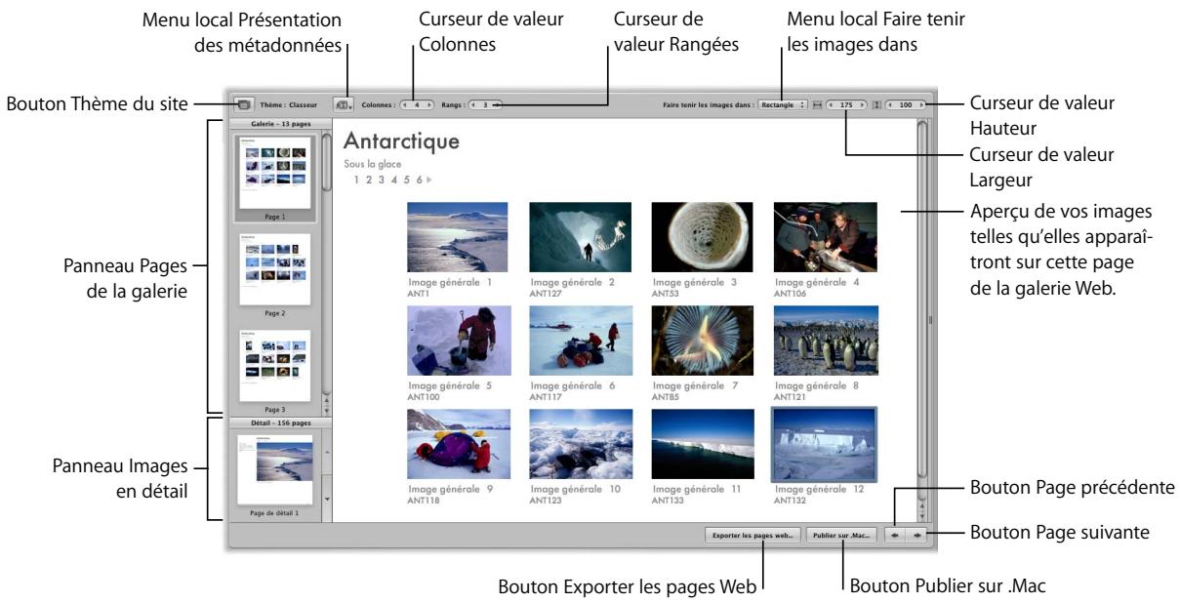This screenshot has height=603, width=1180.
Task: Decrease the Rangs value with left arrow
Action: (x=472, y=103)
